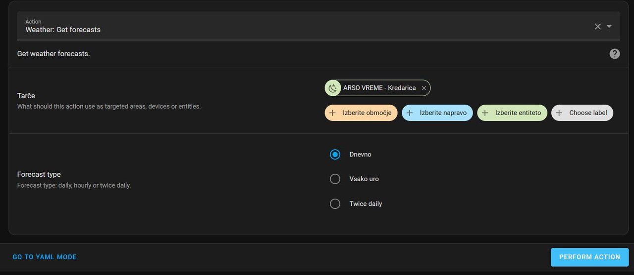
Task: Click the Vsako uro option label
Action: point(364,179)
